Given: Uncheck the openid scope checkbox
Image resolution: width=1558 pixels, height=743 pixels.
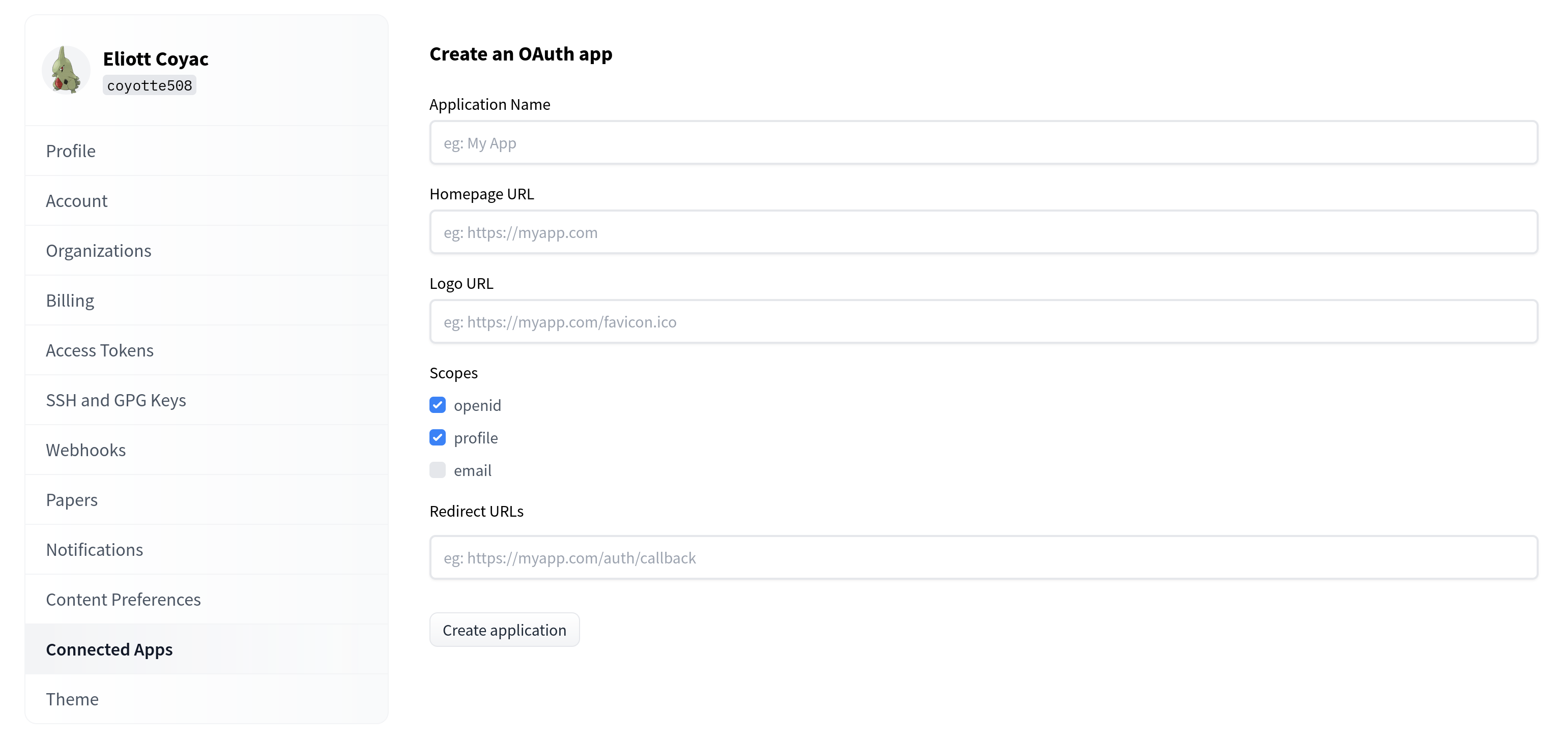Looking at the screenshot, I should click(x=437, y=405).
